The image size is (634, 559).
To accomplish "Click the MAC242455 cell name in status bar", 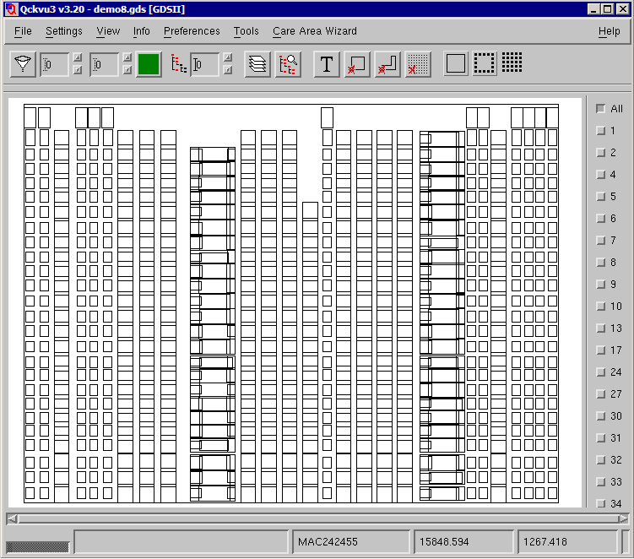I will point(328,541).
